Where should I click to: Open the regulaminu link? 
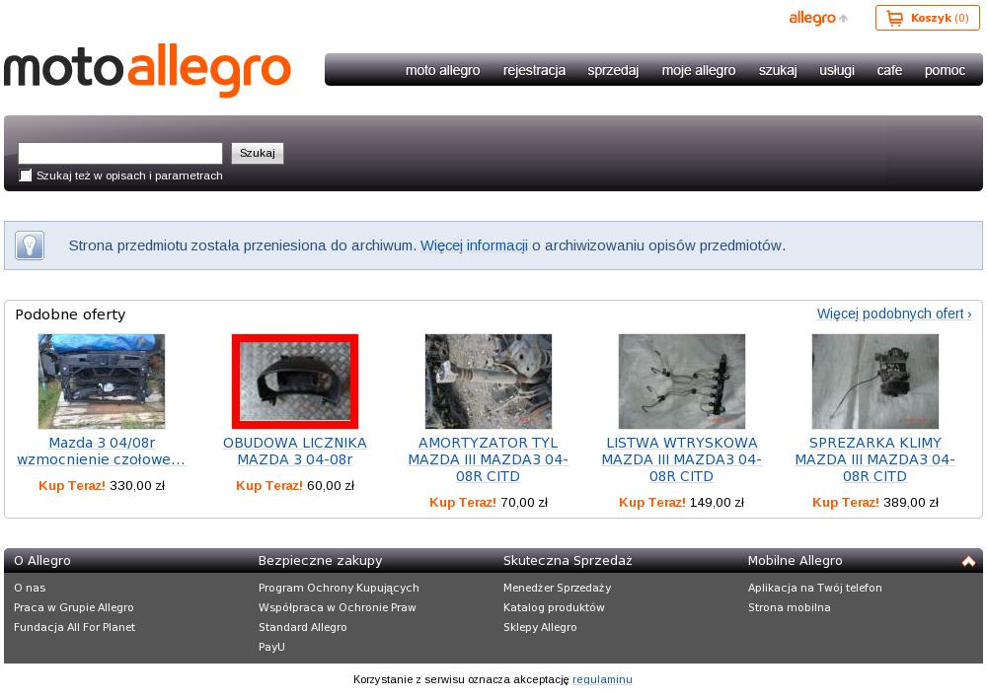click(602, 679)
